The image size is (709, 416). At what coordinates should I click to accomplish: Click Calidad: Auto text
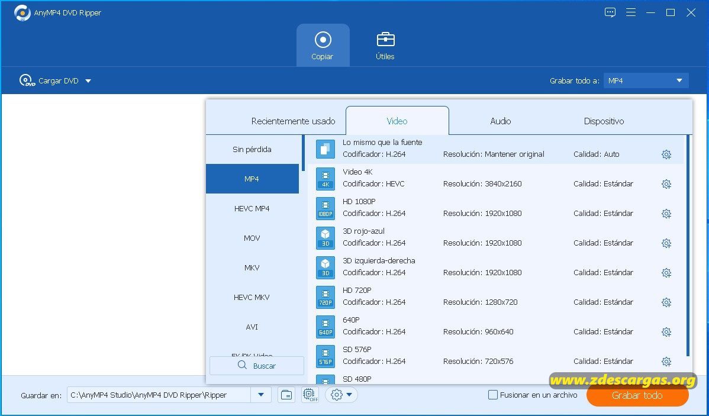(x=597, y=154)
